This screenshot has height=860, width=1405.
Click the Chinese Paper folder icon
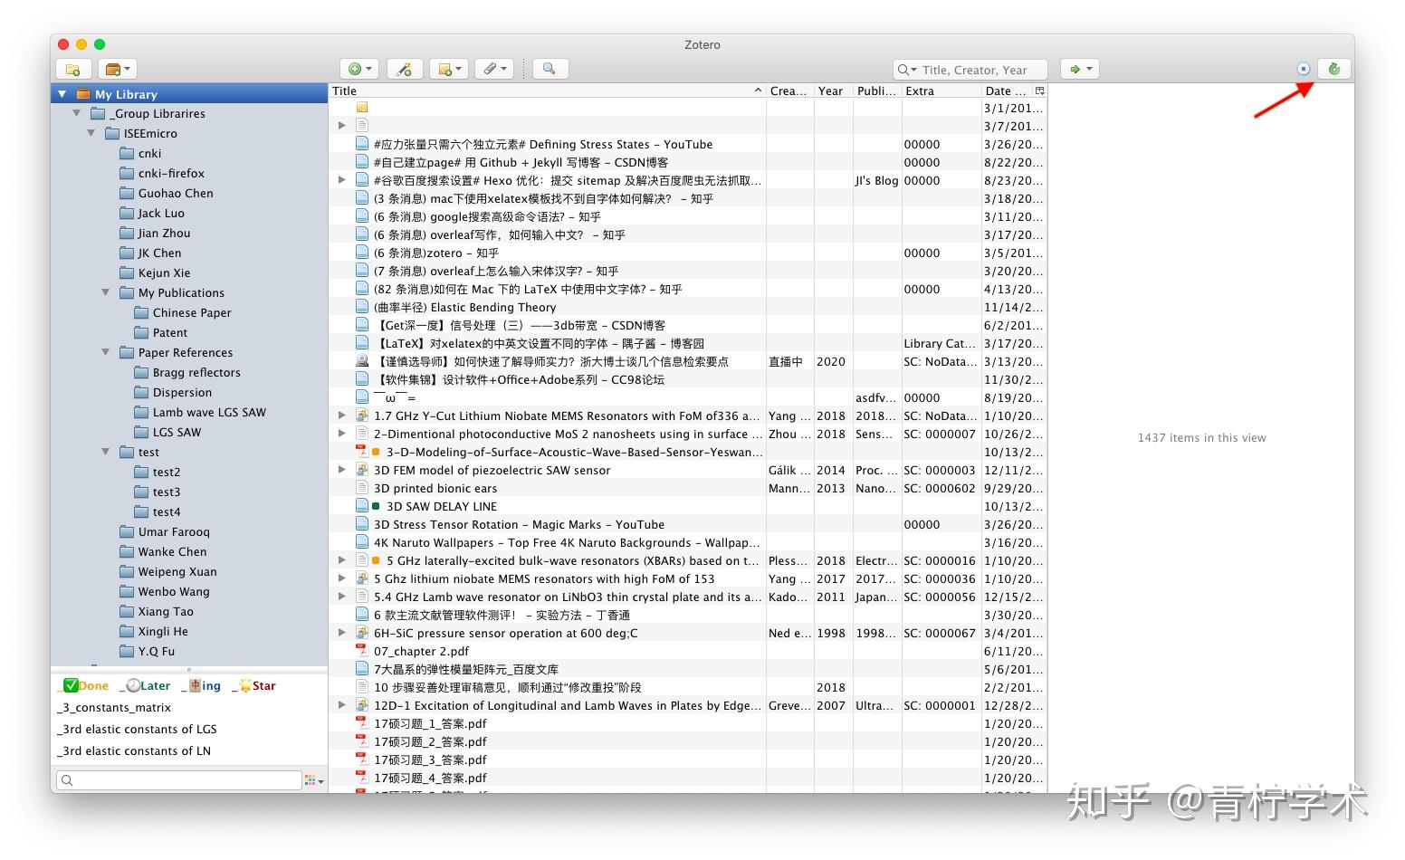[141, 312]
